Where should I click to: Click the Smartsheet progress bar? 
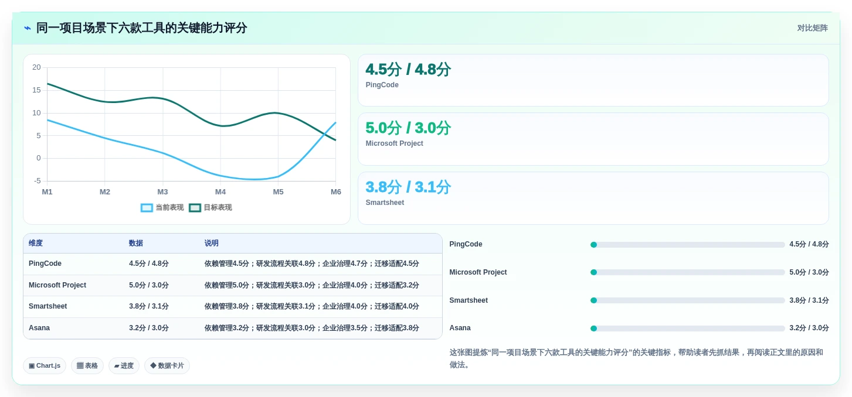click(x=687, y=300)
